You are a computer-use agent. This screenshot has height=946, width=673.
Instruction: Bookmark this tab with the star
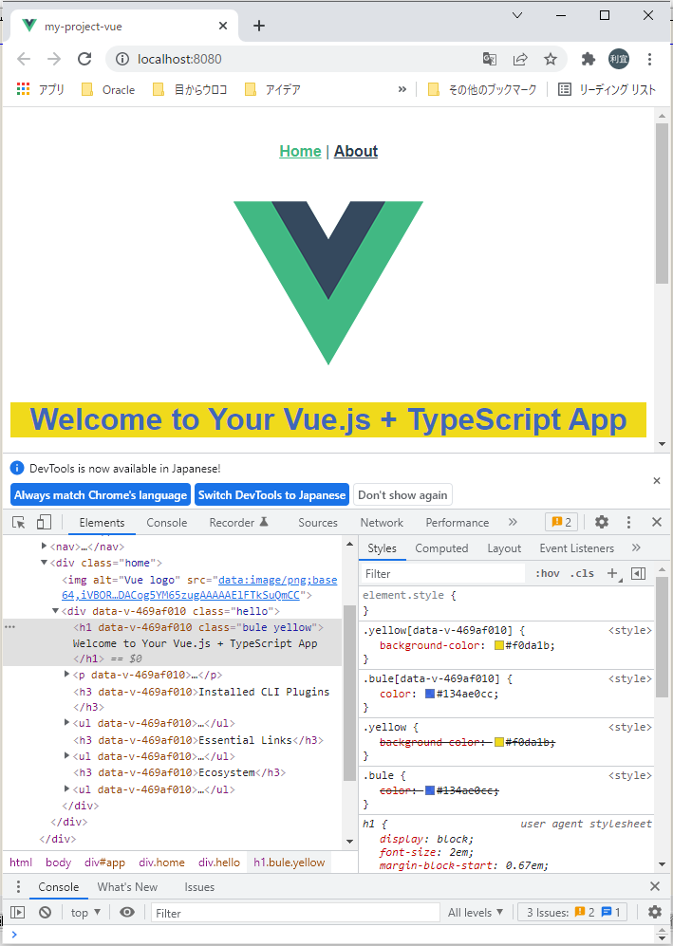pyautogui.click(x=550, y=59)
